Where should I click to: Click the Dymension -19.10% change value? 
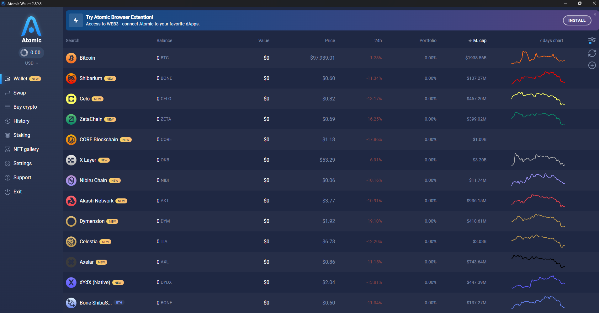(374, 221)
